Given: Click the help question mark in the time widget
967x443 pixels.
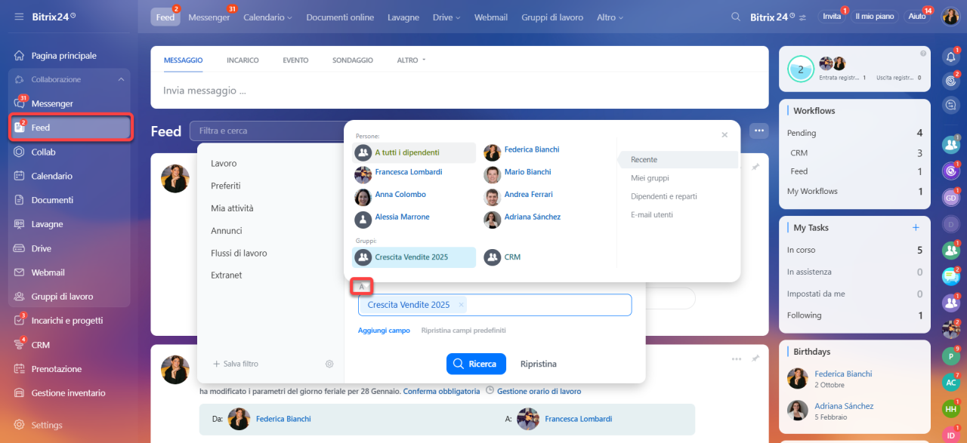Looking at the screenshot, I should click(x=923, y=54).
